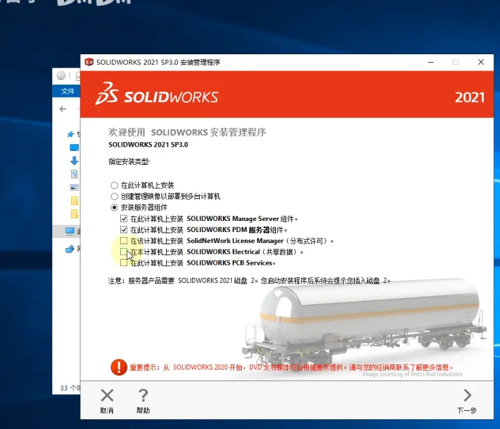Click the note about disk 2 (注意)
Screen dimensions: 500x429
249,280
